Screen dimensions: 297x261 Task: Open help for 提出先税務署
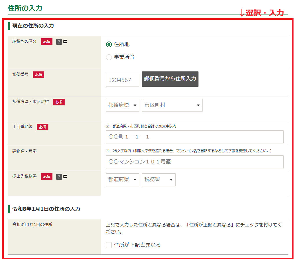tap(59, 177)
